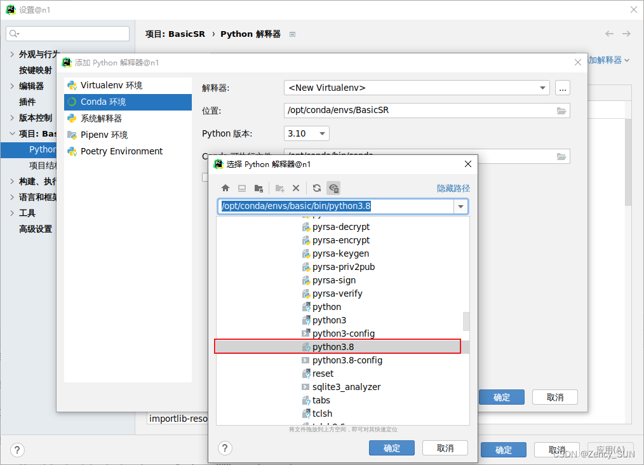Select 系统解释器 in sidebar
The height and width of the screenshot is (465, 644).
point(128,118)
